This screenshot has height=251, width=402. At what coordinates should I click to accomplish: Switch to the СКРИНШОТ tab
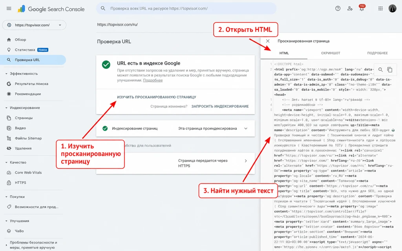(331, 53)
